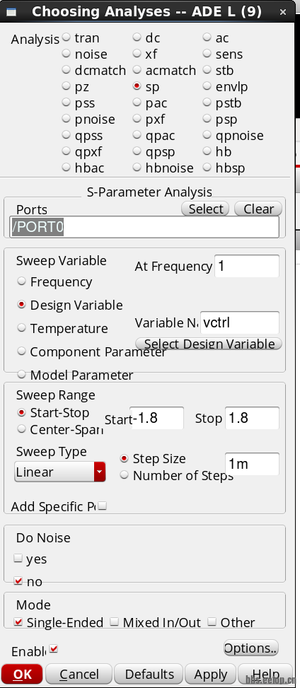Select the pss analysis type
Viewport: 300px width, 688px height.
[67, 103]
